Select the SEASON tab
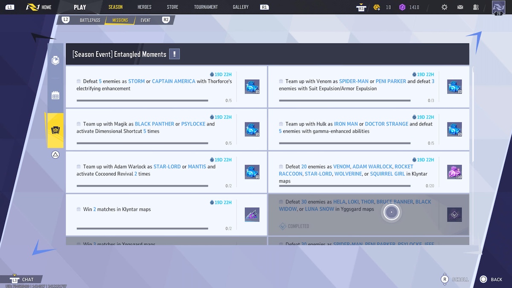Viewport: 512px width, 288px height. pos(116,7)
